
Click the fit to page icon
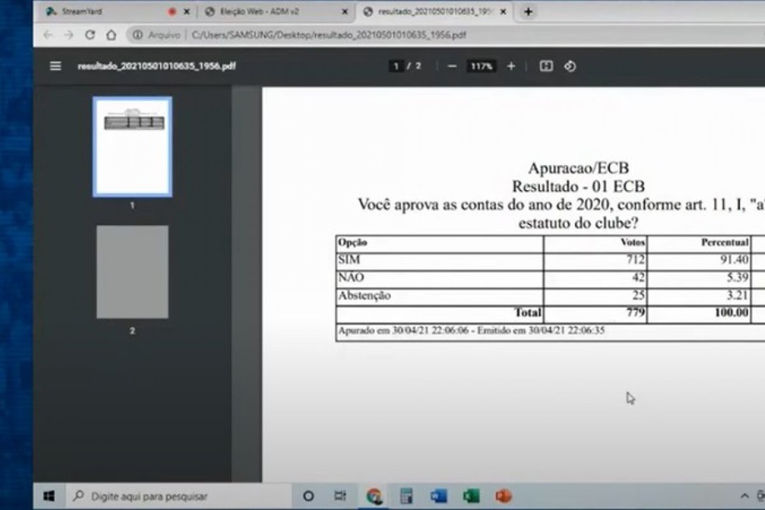pos(546,66)
